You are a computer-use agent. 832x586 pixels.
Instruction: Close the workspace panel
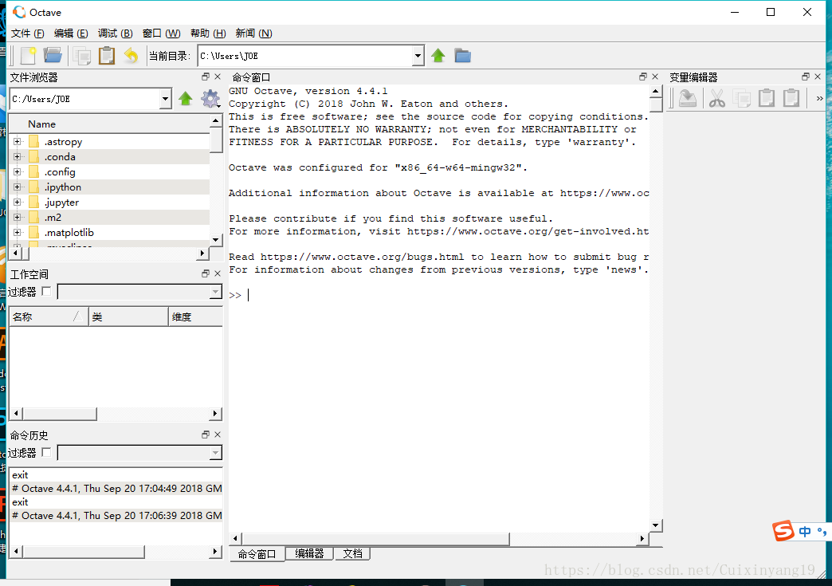coord(218,274)
